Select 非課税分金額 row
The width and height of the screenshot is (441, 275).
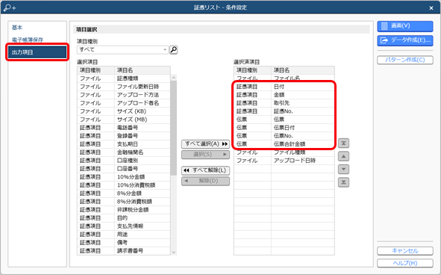[x=124, y=210]
